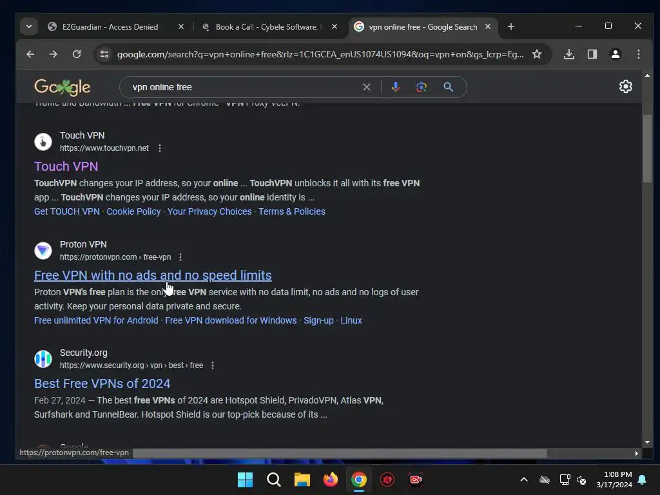
Task: Open the notification bell in the taskbar
Action: tap(643, 480)
